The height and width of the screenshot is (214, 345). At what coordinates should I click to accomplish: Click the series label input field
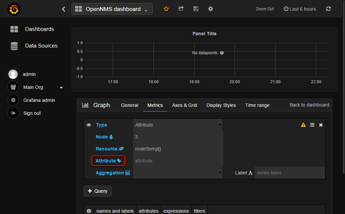pos(290,173)
